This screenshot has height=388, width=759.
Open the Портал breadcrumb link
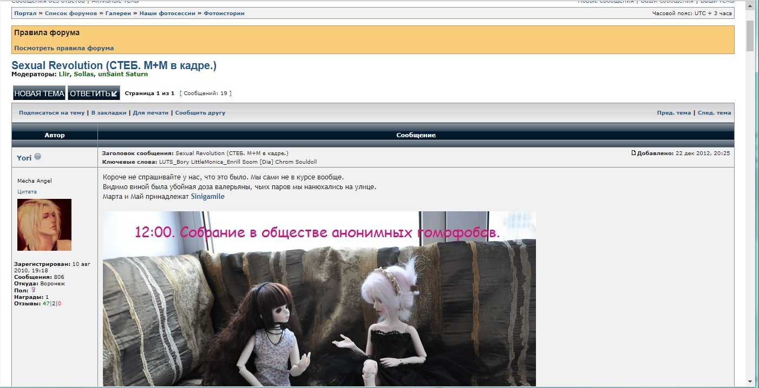(x=25, y=13)
